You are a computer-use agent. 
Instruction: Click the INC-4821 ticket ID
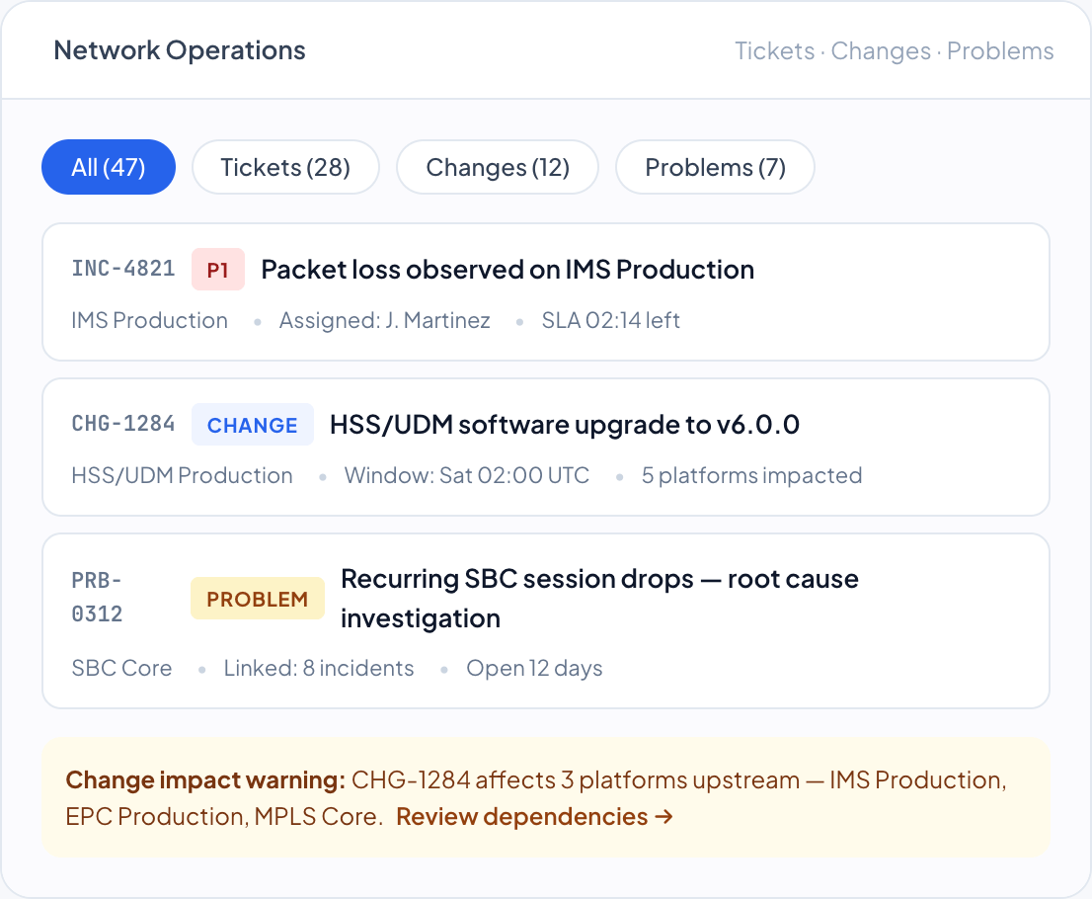[x=123, y=269]
